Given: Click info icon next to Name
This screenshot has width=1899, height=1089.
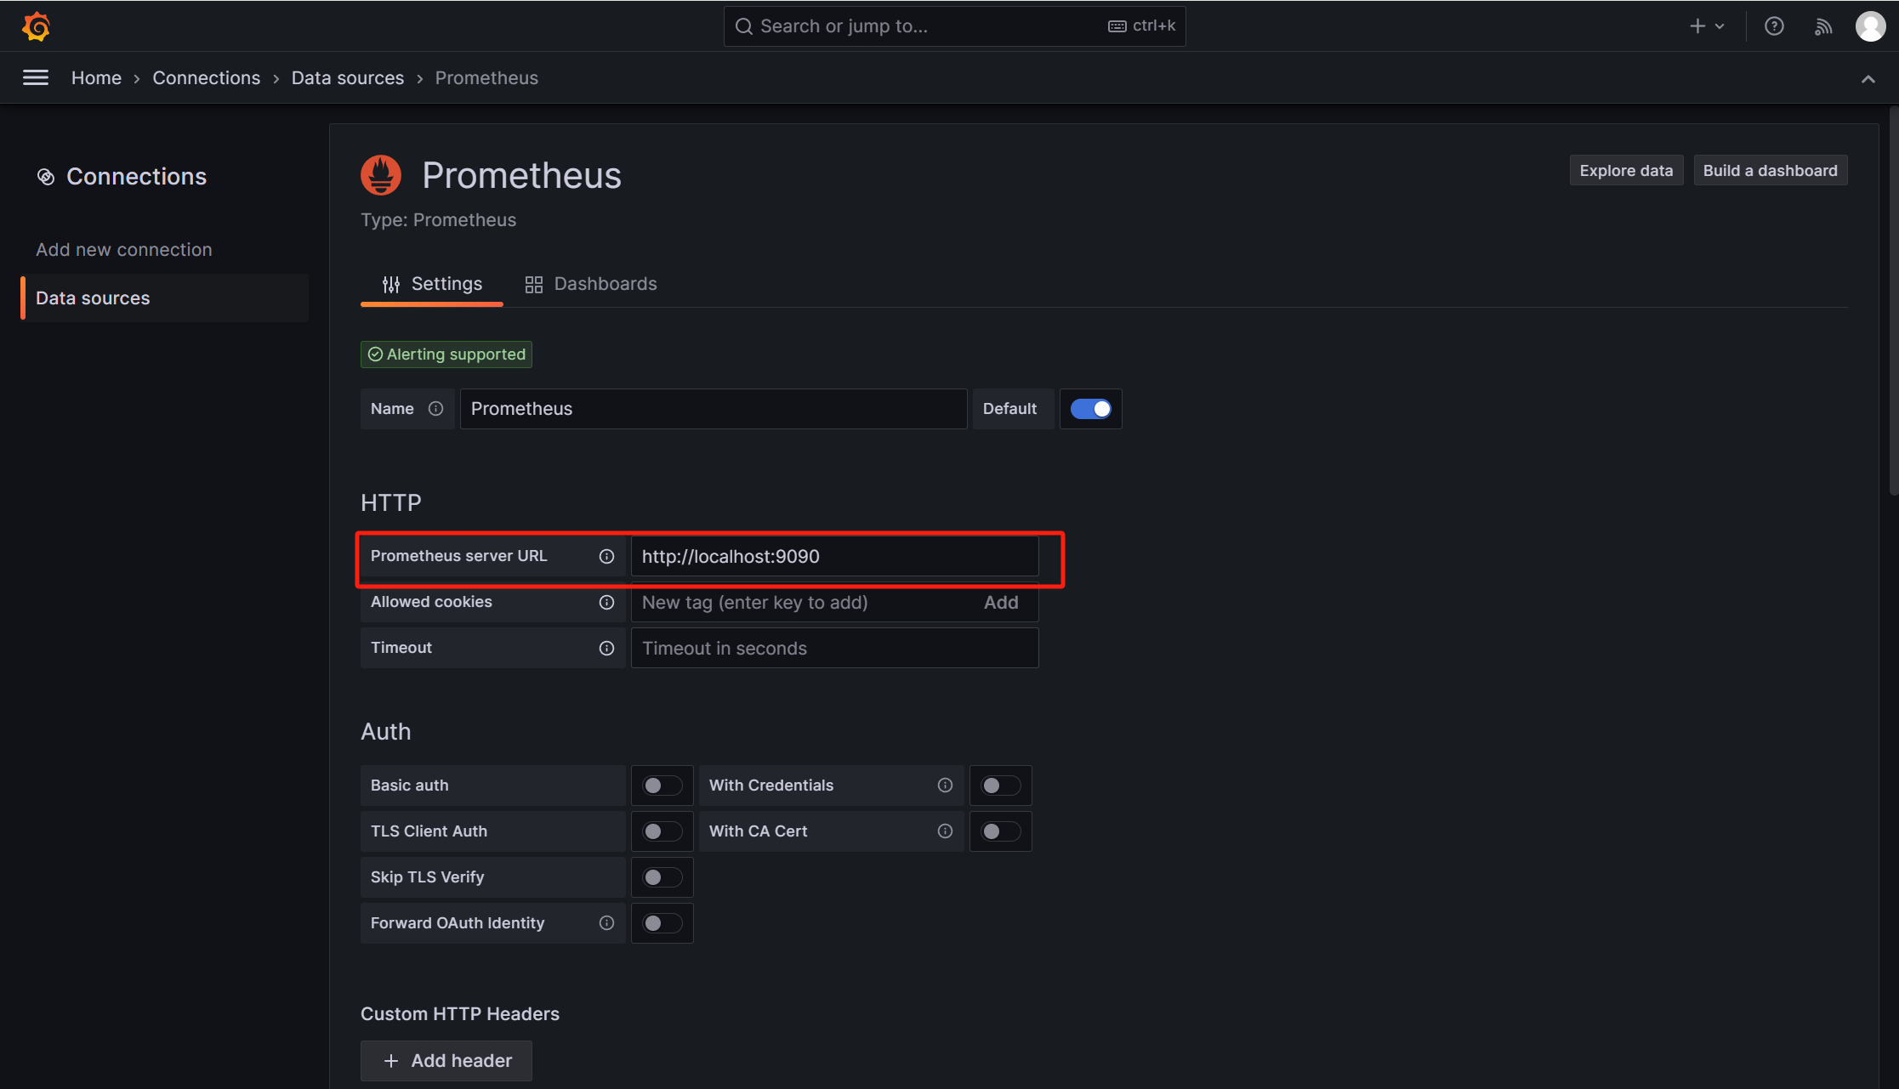Looking at the screenshot, I should tap(436, 409).
